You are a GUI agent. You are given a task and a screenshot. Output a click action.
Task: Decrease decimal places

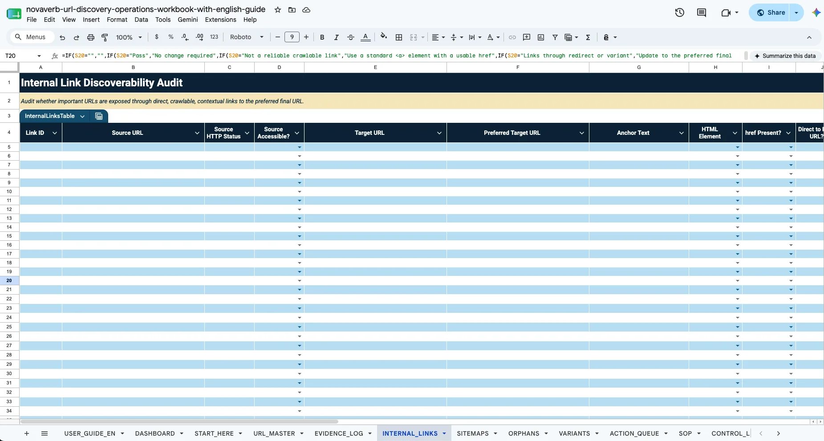tap(185, 37)
